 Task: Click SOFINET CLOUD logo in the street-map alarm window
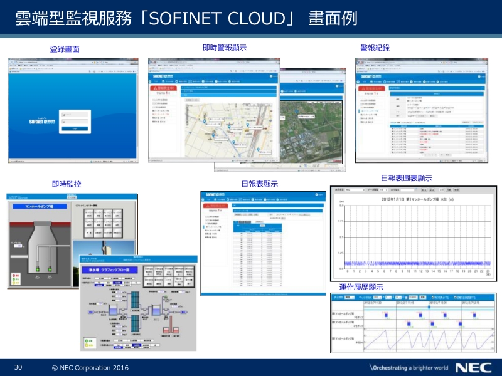[x=163, y=76]
